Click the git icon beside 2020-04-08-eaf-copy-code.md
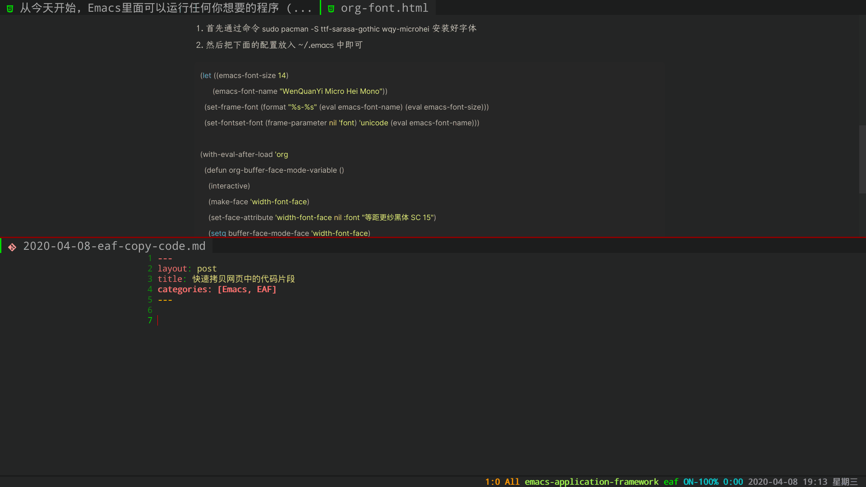 12,247
